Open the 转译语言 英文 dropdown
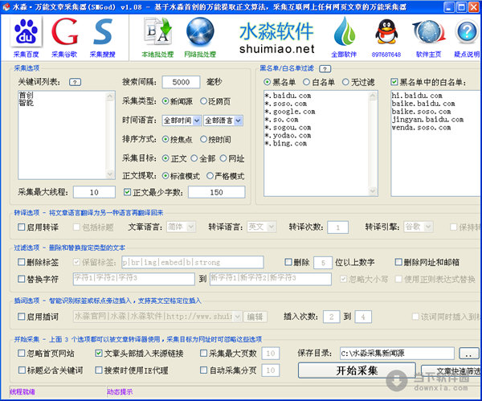Screen dimensions: 482x401 coord(261,227)
